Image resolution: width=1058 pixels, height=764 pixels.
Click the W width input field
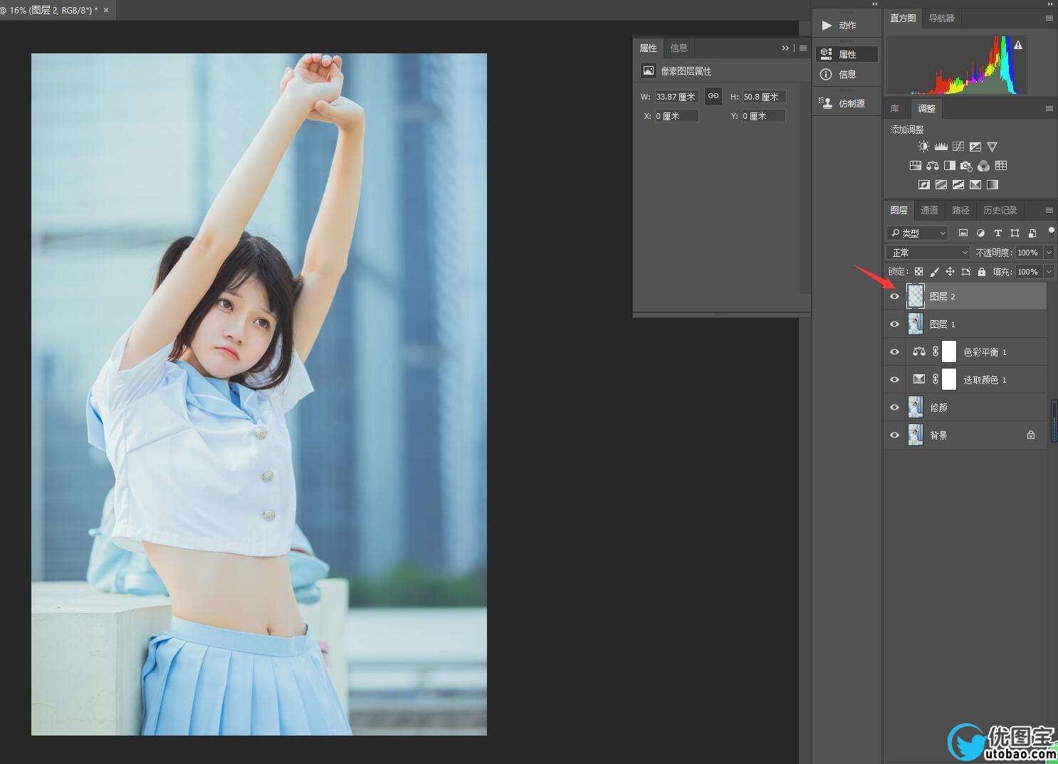point(676,97)
